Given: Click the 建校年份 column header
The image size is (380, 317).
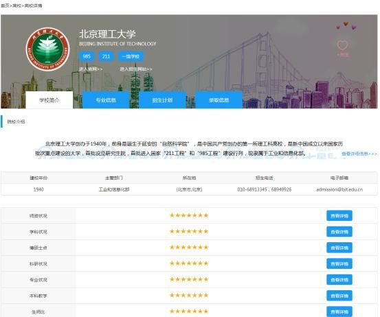Looking at the screenshot, I should 38,178.
